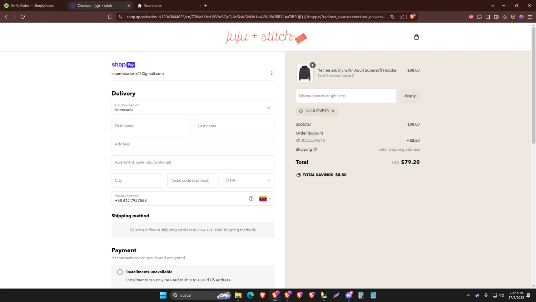
Task: Open Microsoft Edge from the taskbar
Action: click(x=250, y=295)
